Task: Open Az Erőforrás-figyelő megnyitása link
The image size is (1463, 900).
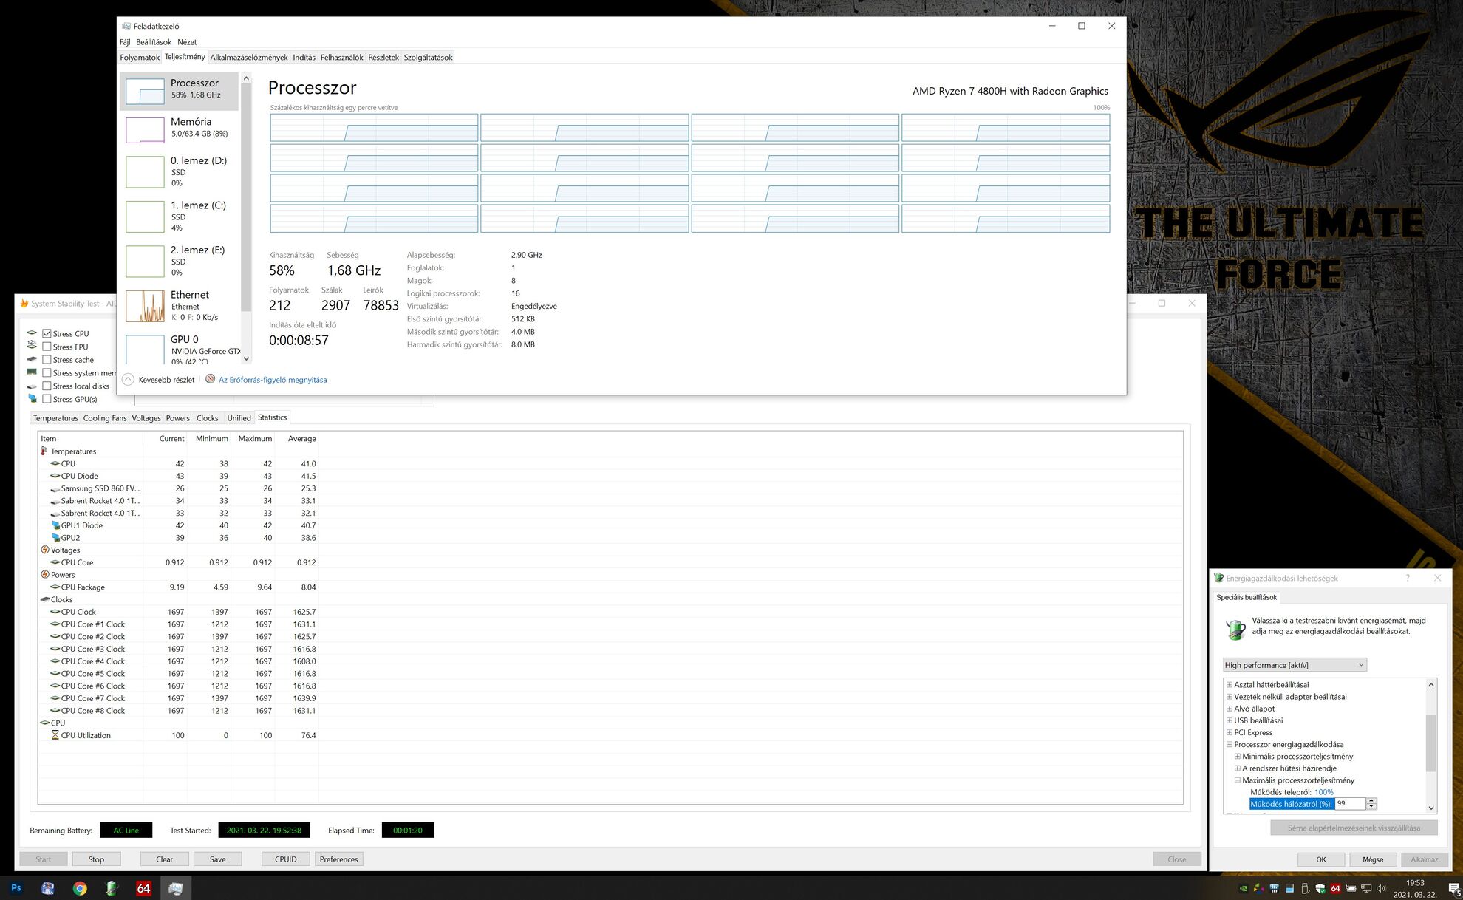Action: pyautogui.click(x=273, y=380)
